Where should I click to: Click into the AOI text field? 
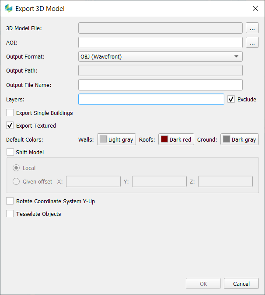[160, 42]
